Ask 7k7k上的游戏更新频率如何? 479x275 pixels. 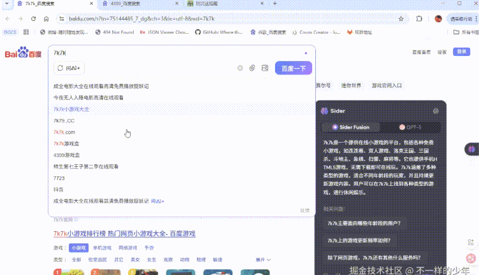(x=359, y=241)
